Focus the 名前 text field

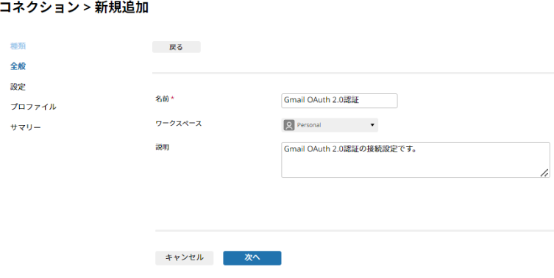point(340,101)
